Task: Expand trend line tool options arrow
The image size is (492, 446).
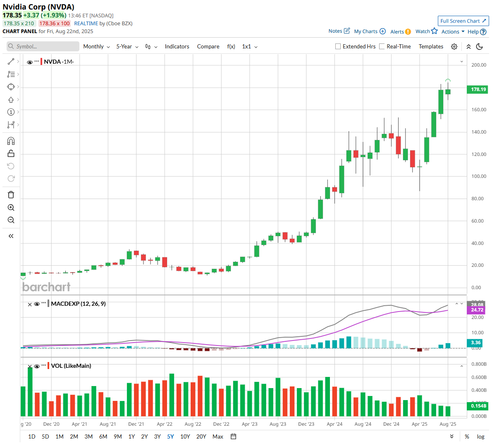Action: click(18, 62)
